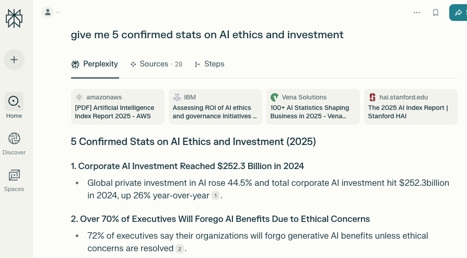The image size is (467, 258).
Task: Bookmark this thread
Action: pyautogui.click(x=436, y=13)
